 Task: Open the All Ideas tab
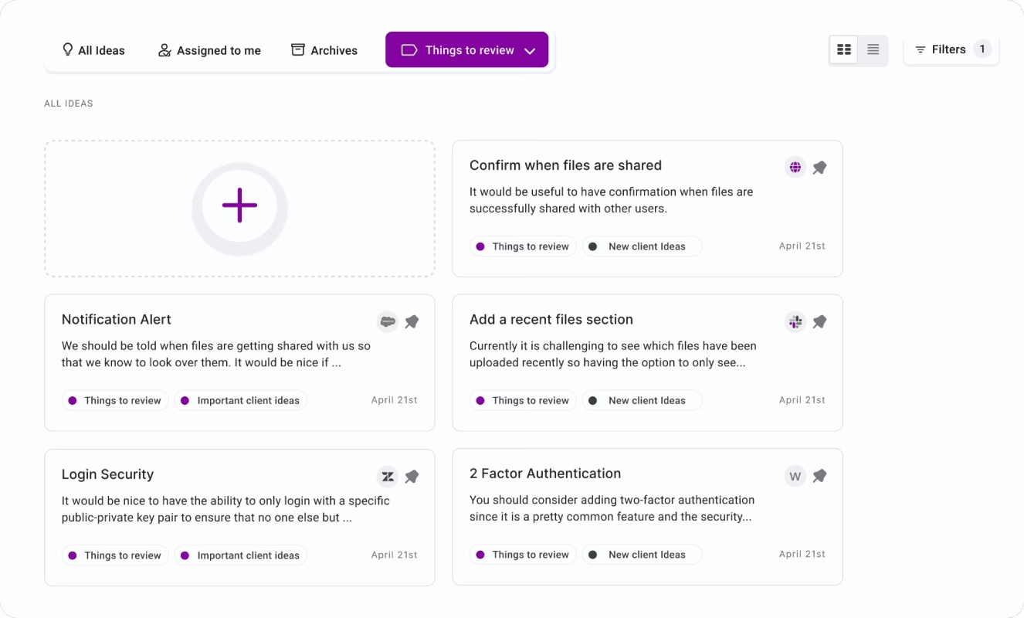tap(93, 50)
